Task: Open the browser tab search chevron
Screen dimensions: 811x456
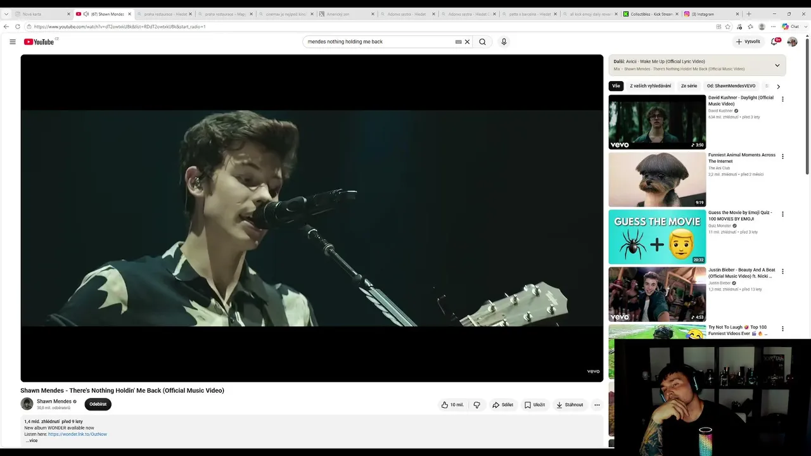Action: [6, 14]
